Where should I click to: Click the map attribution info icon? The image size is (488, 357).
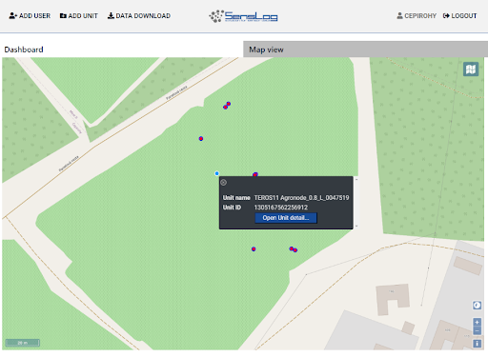coord(477,344)
